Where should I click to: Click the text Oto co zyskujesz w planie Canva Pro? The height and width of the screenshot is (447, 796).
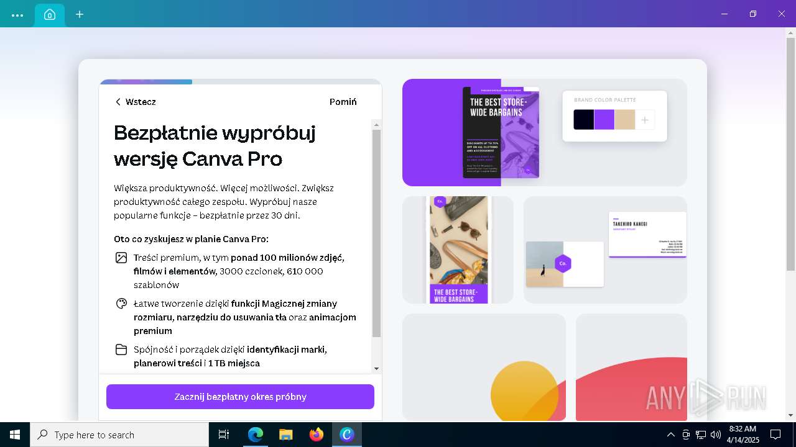point(191,239)
